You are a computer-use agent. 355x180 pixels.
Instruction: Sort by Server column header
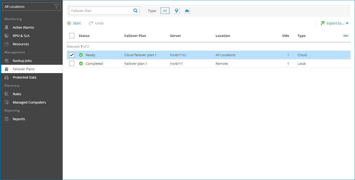click(176, 36)
